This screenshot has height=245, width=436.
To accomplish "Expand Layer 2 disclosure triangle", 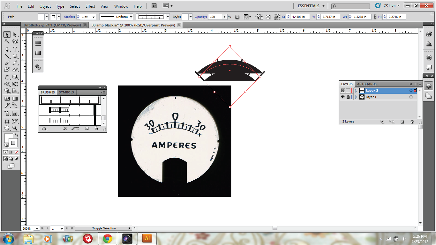I will click(x=356, y=91).
